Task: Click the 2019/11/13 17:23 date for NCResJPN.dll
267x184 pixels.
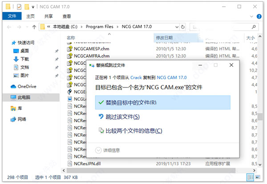Action: 173,164
